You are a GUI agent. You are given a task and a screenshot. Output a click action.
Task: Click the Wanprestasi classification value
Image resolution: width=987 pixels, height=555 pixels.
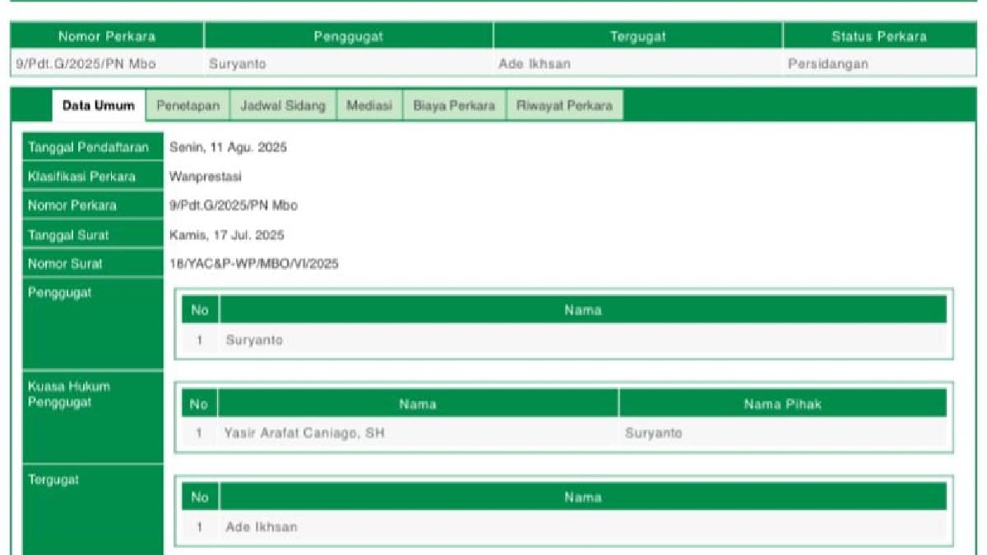tap(206, 177)
